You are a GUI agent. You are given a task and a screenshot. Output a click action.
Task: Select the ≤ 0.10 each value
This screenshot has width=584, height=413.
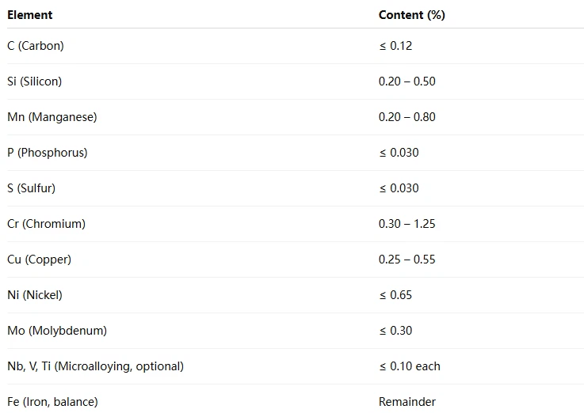tap(409, 366)
